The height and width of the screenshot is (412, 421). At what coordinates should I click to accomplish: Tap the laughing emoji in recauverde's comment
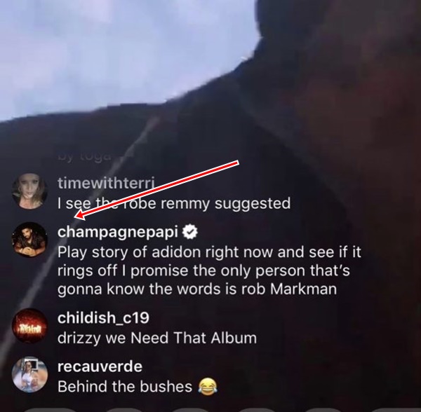[x=208, y=387]
